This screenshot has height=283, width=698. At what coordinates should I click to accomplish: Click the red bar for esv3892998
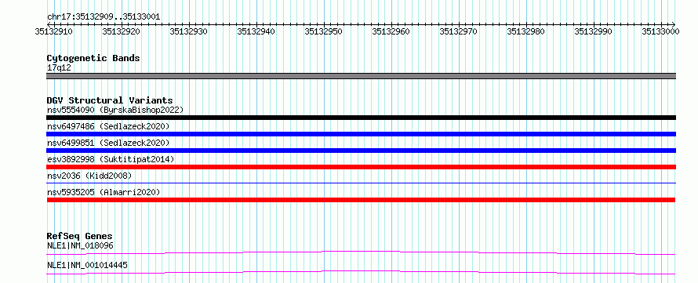[x=361, y=167]
